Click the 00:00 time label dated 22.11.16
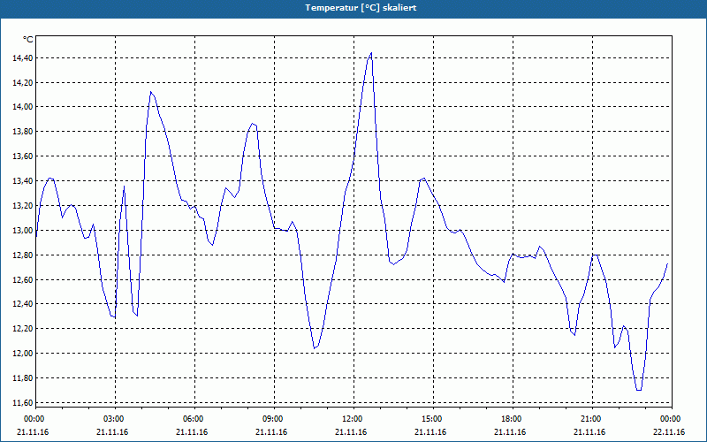This screenshot has width=707, height=442. click(x=671, y=419)
